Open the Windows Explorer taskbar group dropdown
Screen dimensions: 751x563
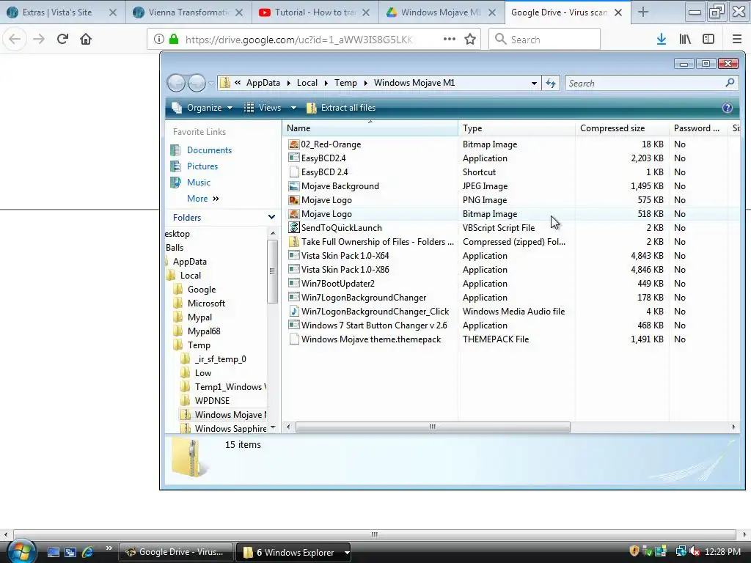(x=347, y=553)
